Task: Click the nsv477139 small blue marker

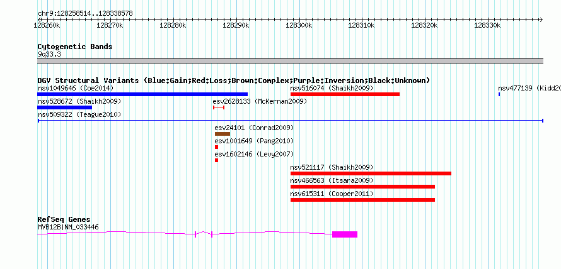Action: [x=499, y=94]
